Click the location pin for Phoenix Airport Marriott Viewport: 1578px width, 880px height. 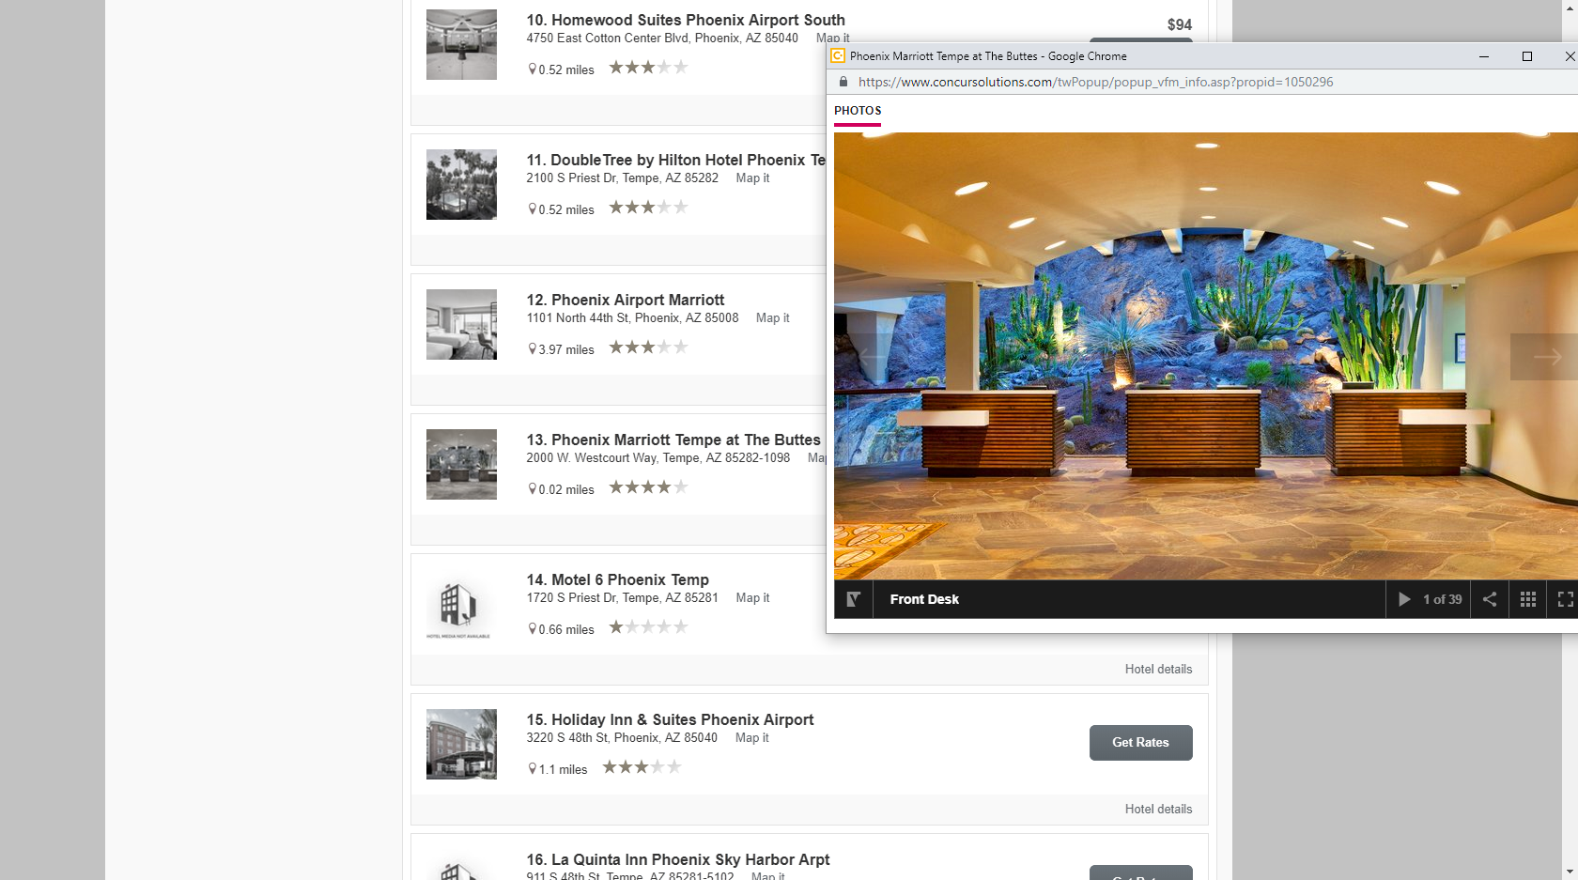533,349
